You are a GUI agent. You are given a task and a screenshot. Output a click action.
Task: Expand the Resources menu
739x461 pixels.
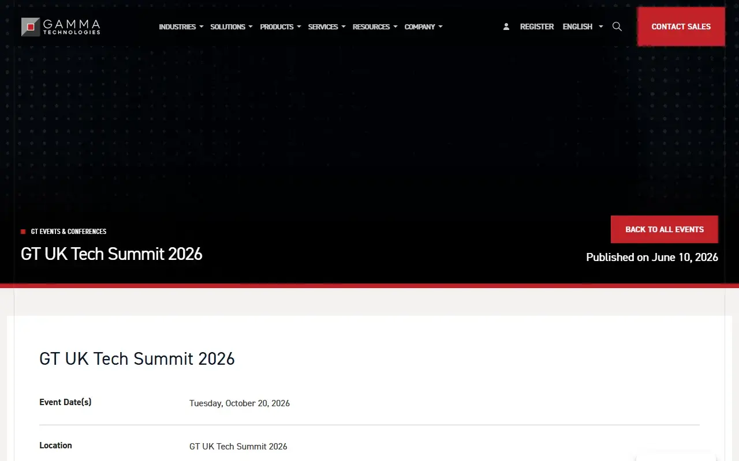(375, 27)
